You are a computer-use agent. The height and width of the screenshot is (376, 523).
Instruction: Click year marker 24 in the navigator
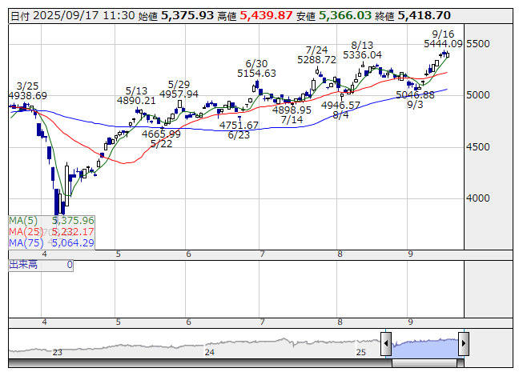pyautogui.click(x=210, y=352)
